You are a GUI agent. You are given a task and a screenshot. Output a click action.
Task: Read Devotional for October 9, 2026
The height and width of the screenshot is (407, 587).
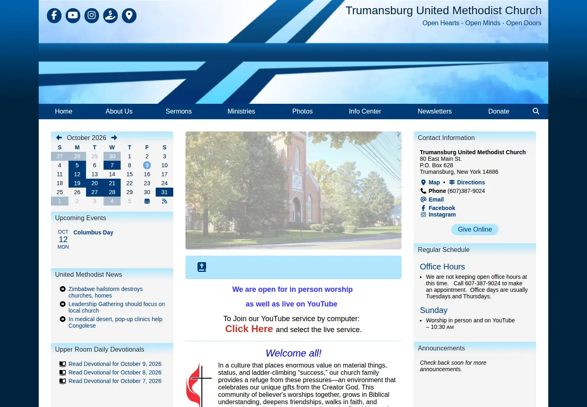click(x=115, y=364)
